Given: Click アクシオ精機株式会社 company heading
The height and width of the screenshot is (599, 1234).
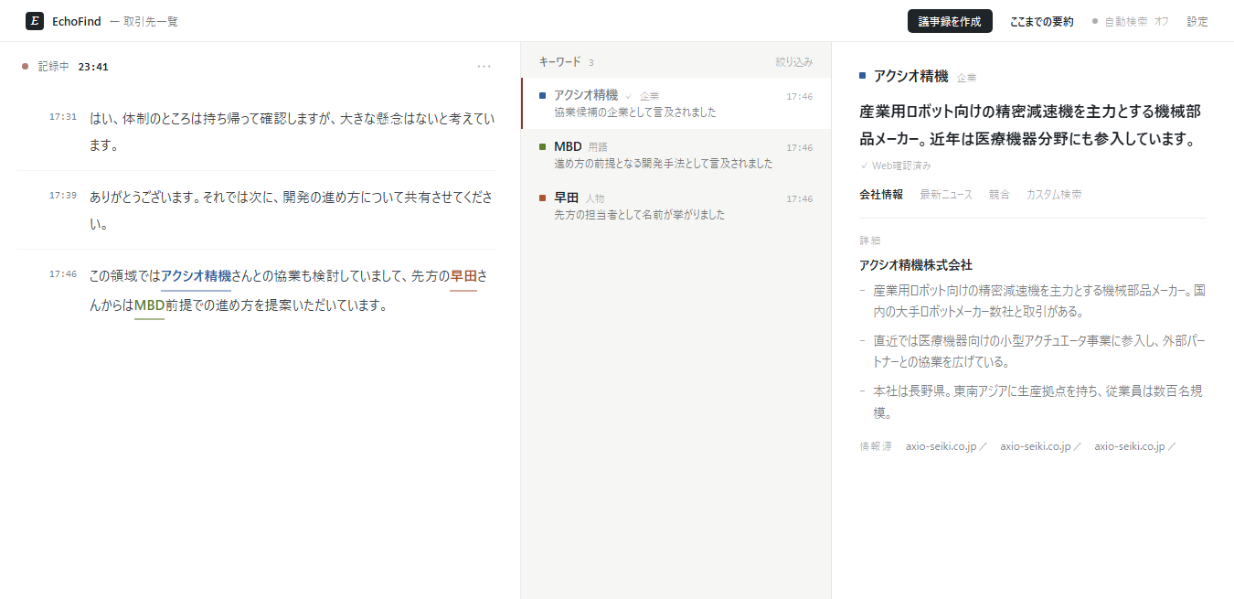Looking at the screenshot, I should [916, 265].
